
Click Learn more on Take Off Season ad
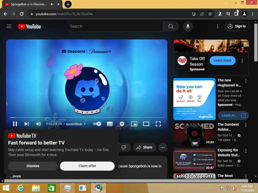coord(222,60)
